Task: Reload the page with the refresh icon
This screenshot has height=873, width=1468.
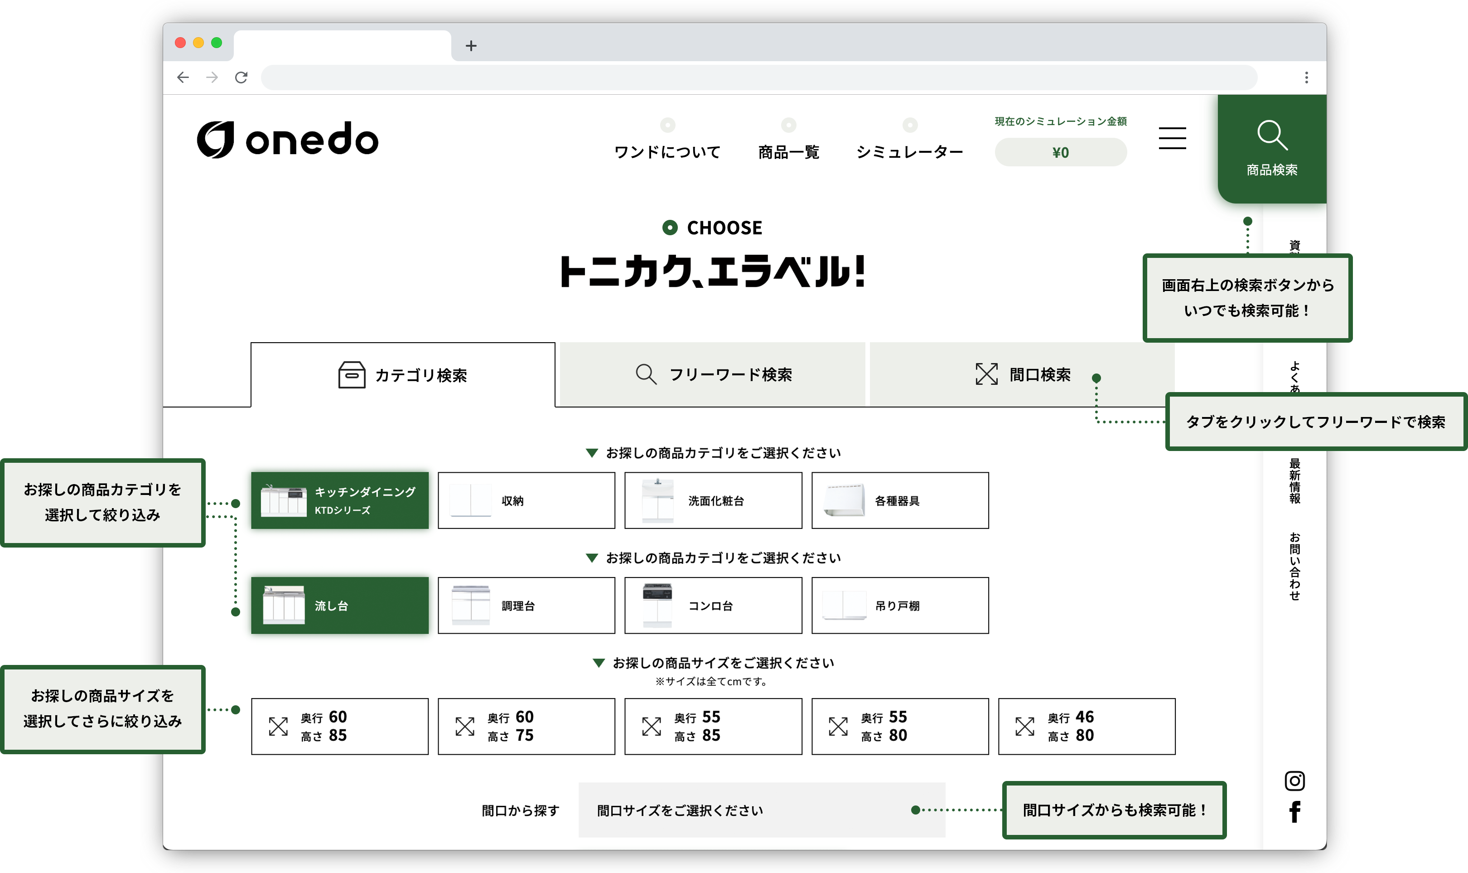Action: [241, 78]
